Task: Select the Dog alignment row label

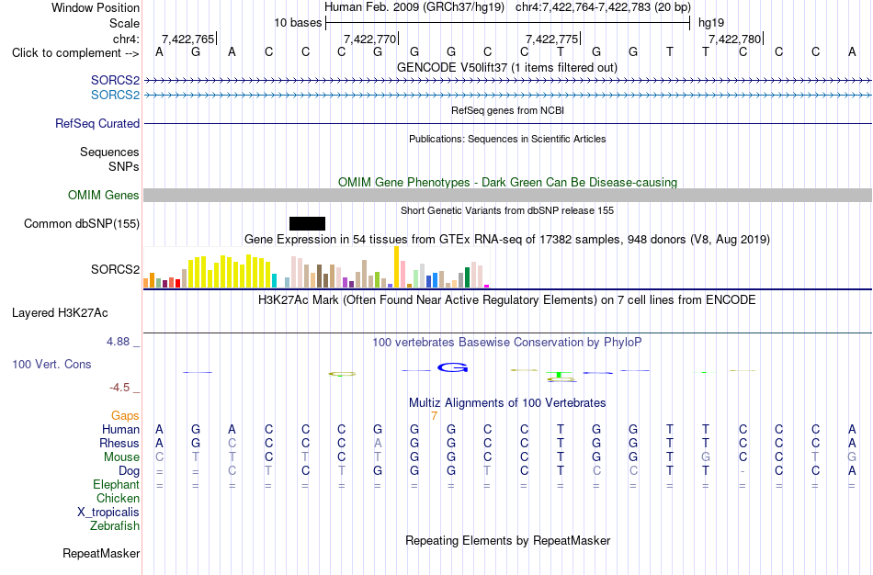Action: (x=130, y=471)
